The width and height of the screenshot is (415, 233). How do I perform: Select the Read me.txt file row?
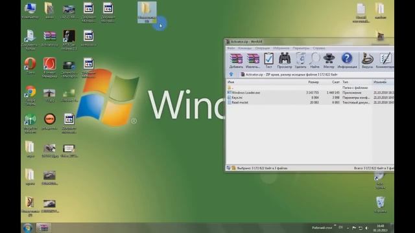tap(310, 102)
